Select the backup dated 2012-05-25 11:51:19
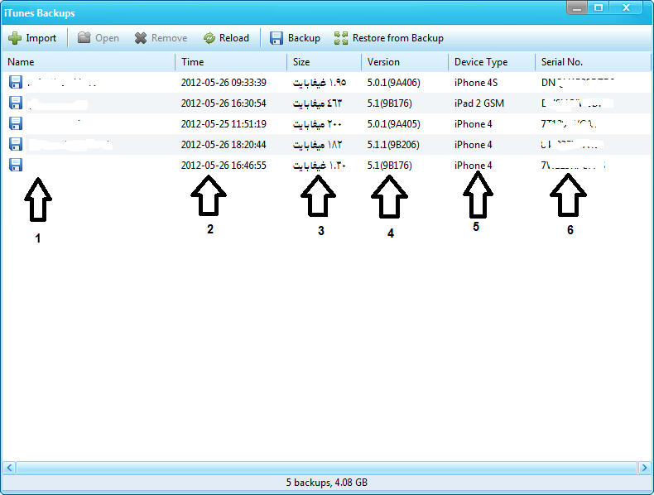The width and height of the screenshot is (654, 495). click(224, 124)
